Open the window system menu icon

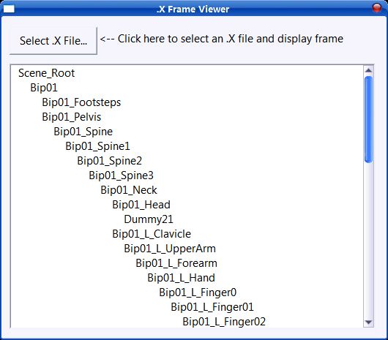point(9,10)
